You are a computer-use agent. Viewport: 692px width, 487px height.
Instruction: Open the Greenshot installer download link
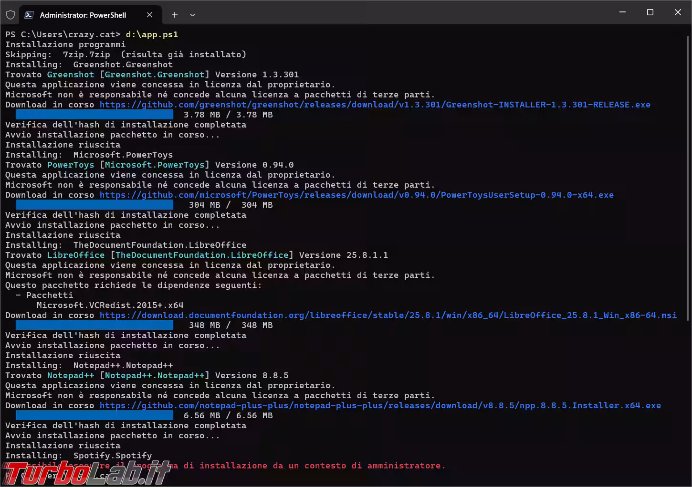tap(375, 105)
